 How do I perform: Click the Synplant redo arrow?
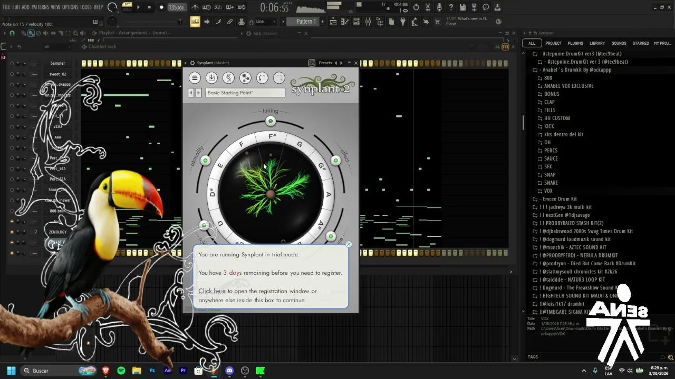[279, 78]
